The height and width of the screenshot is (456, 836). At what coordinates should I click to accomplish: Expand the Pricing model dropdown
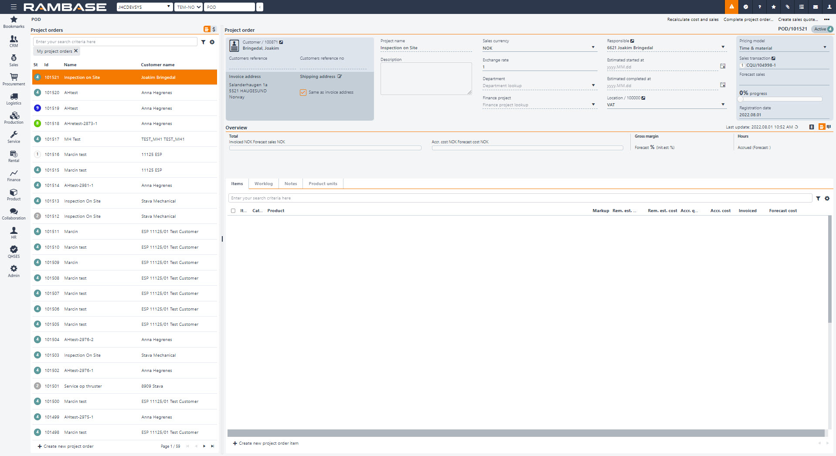point(825,47)
